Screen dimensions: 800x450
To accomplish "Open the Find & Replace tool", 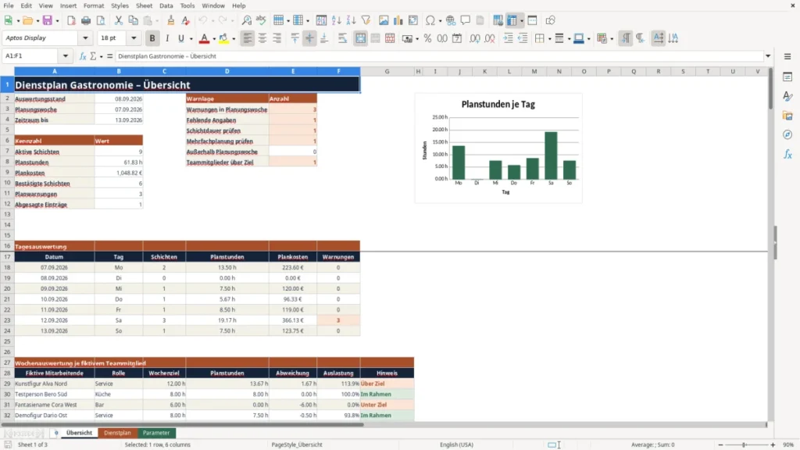I will [246, 20].
